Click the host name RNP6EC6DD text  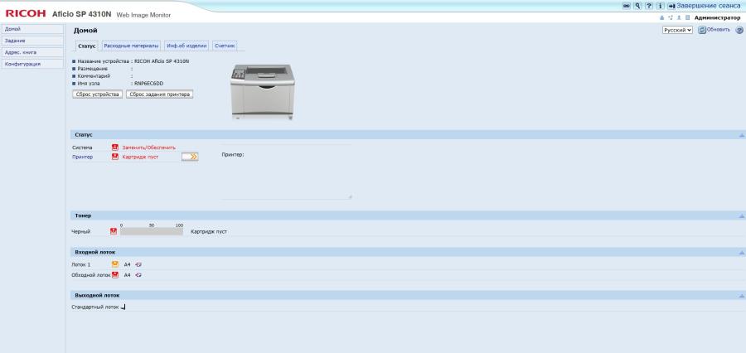[148, 83]
